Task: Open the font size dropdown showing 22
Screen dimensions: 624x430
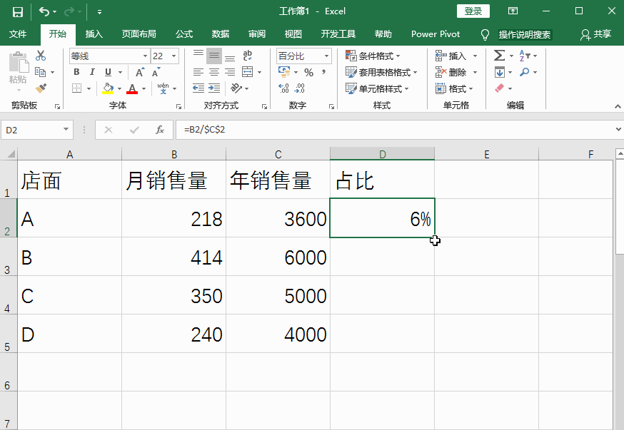Action: pyautogui.click(x=173, y=56)
